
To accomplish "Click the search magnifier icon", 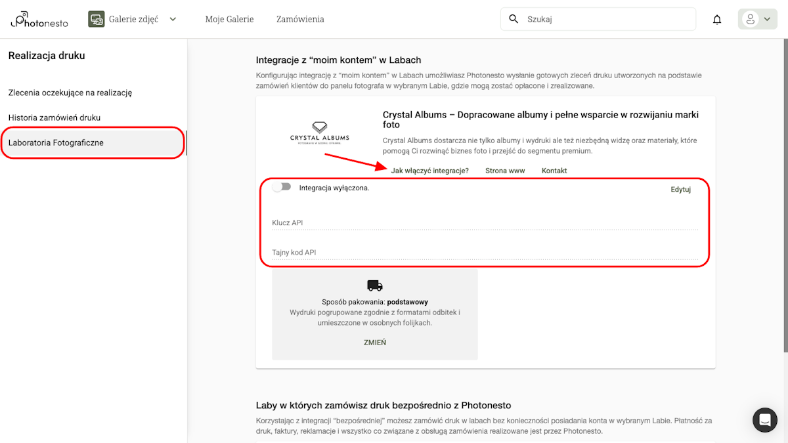I will (514, 19).
